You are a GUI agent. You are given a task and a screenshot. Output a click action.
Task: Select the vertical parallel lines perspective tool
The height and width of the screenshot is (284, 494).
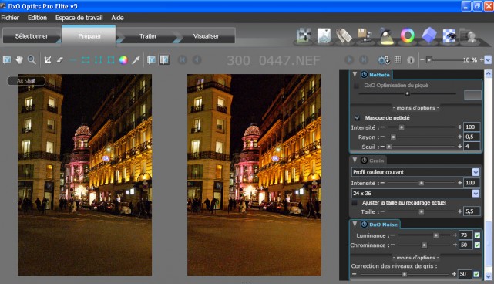click(x=99, y=59)
